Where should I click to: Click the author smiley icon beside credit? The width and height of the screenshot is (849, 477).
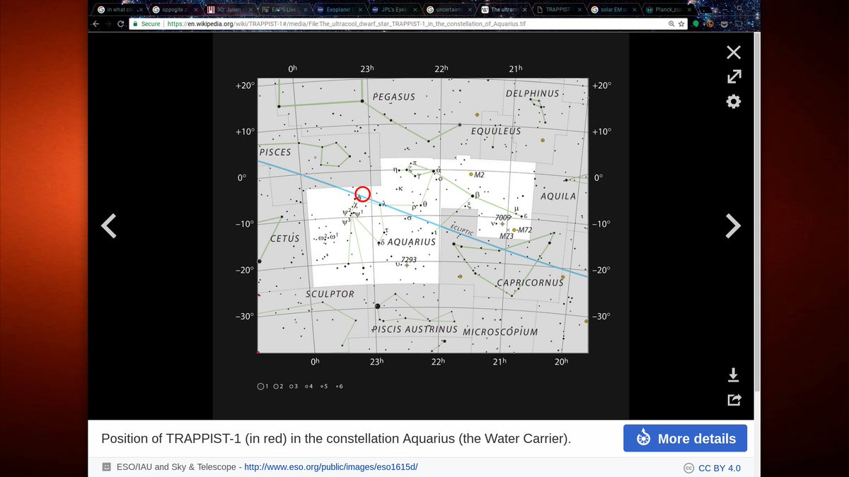click(x=106, y=467)
